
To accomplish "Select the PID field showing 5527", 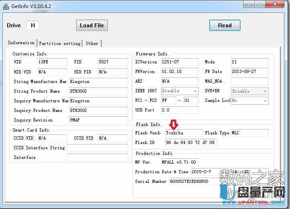I will tap(113, 62).
